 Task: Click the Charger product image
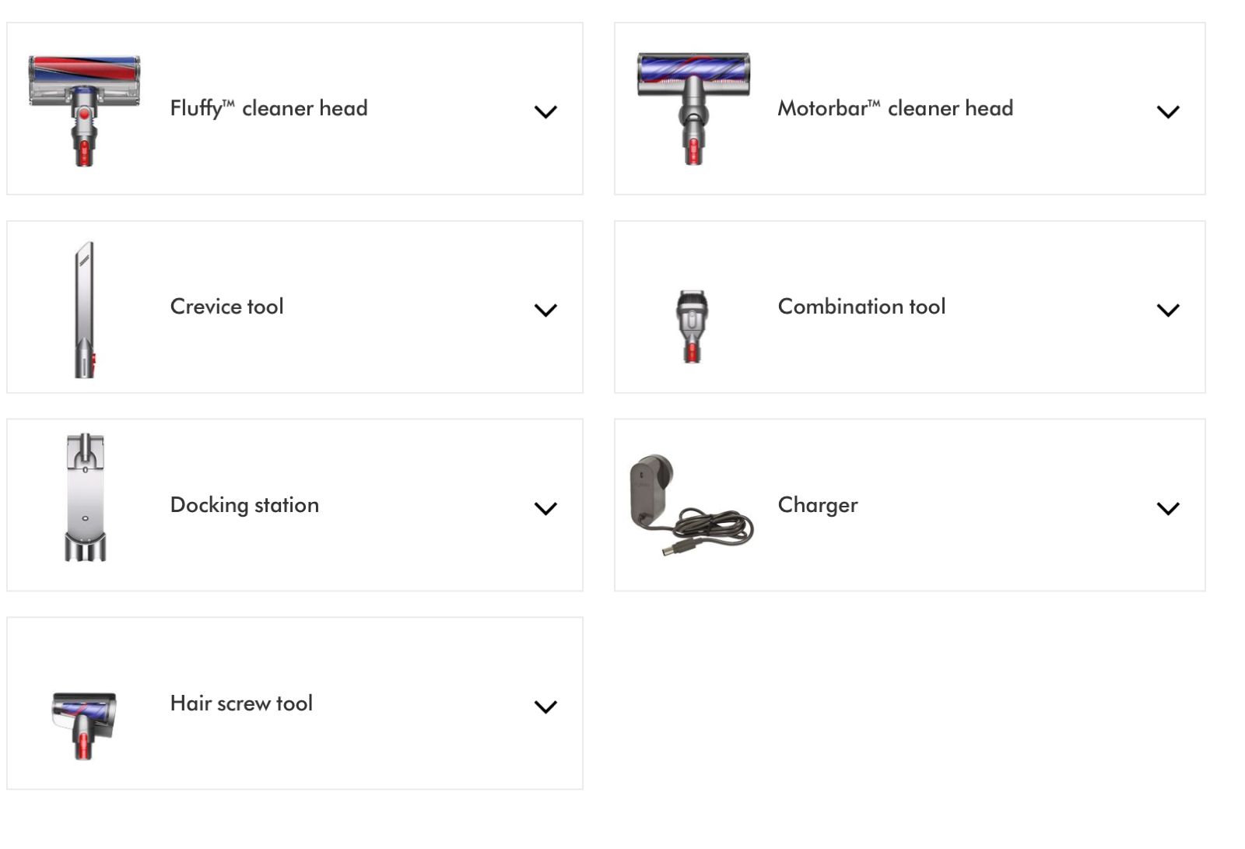[690, 505]
